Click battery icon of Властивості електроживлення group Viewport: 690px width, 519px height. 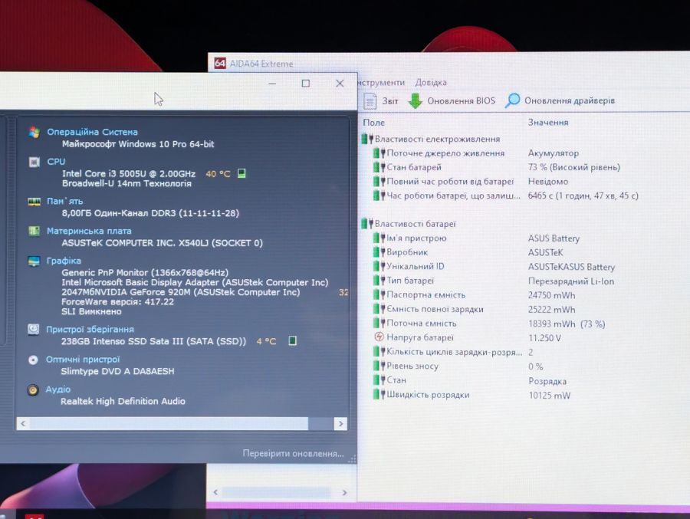click(x=367, y=139)
